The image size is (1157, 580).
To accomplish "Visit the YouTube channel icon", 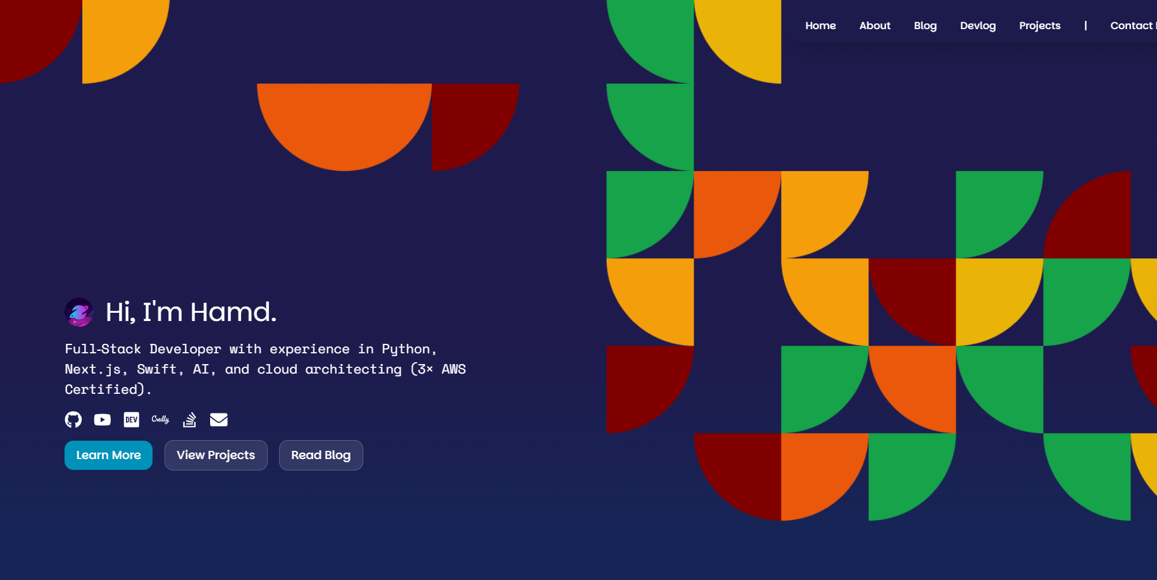I will pos(102,419).
